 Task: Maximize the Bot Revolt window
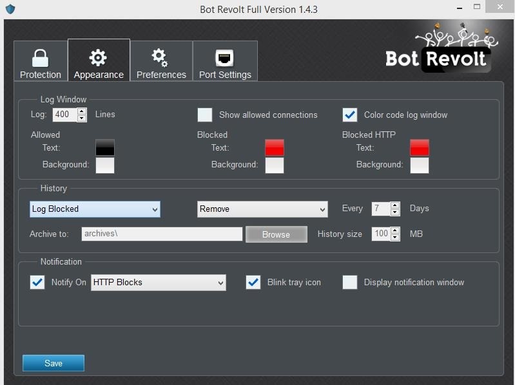(x=477, y=6)
